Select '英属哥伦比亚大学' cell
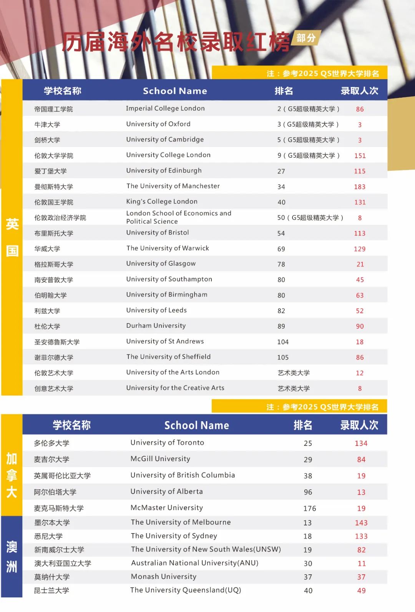Viewport: 415px width, 612px height. [x=62, y=476]
